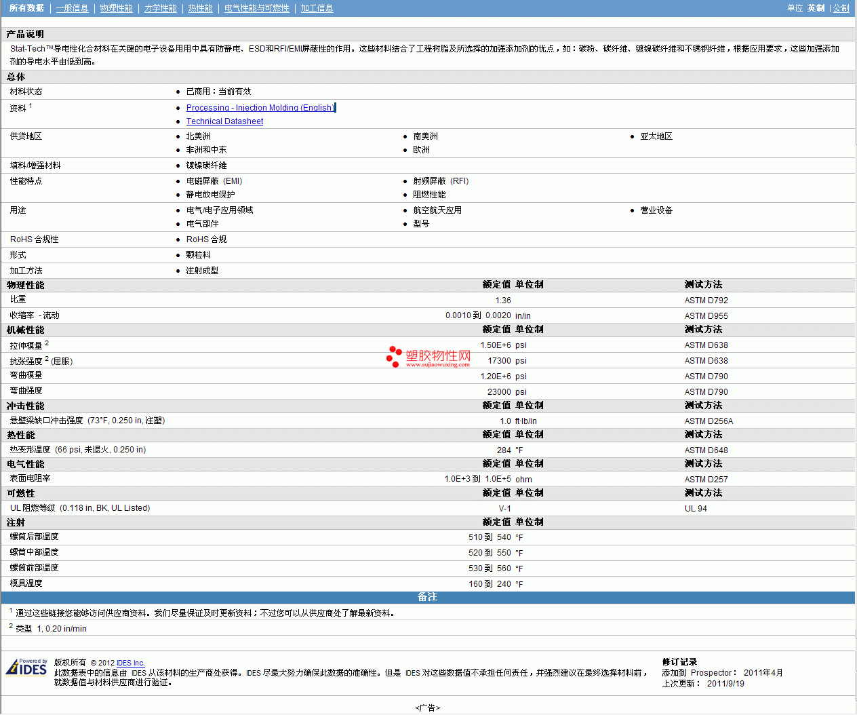
Task: Select 英制 (imperial) units
Action: click(816, 8)
